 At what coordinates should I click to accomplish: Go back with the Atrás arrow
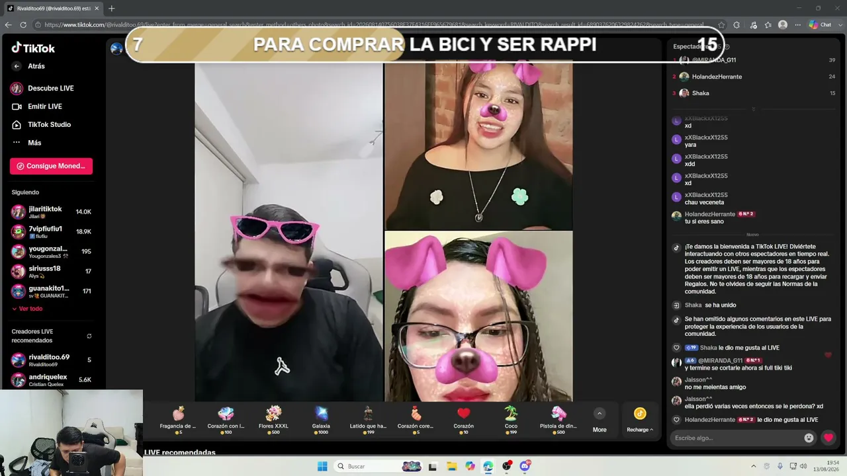pyautogui.click(x=17, y=66)
